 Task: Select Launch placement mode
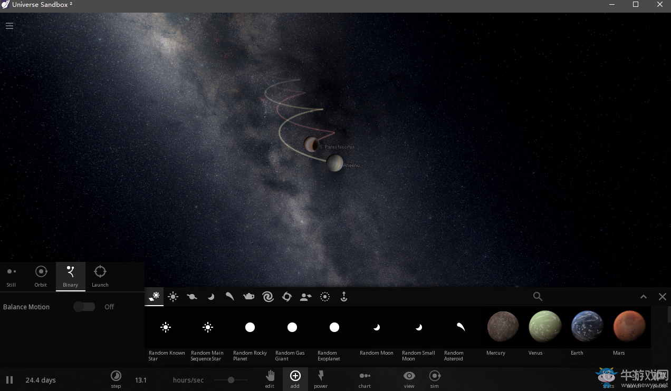(100, 277)
